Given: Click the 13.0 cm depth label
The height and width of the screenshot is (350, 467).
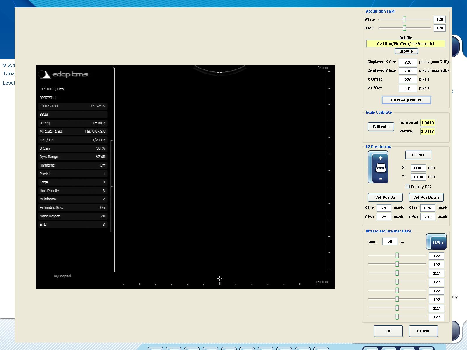Looking at the screenshot, I should pos(322,282).
